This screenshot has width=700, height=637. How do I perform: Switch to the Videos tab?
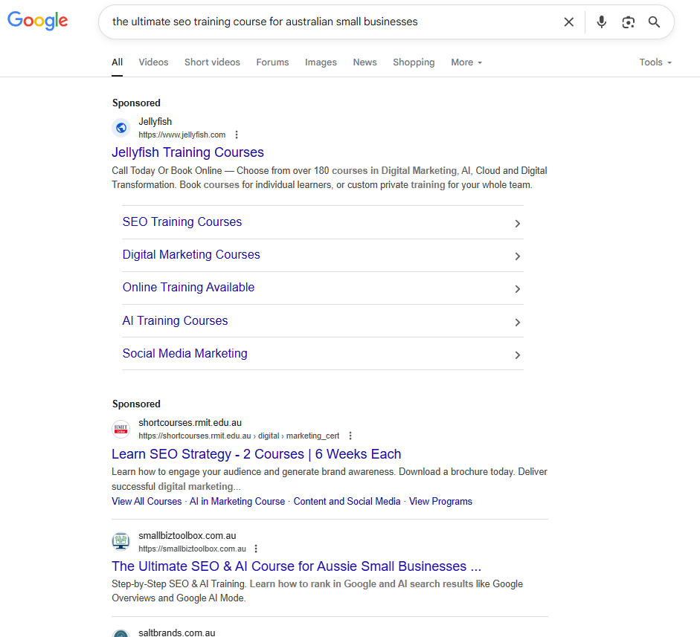click(153, 62)
